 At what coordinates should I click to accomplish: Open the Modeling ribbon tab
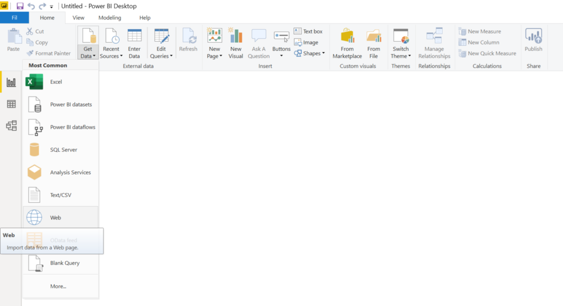click(109, 18)
